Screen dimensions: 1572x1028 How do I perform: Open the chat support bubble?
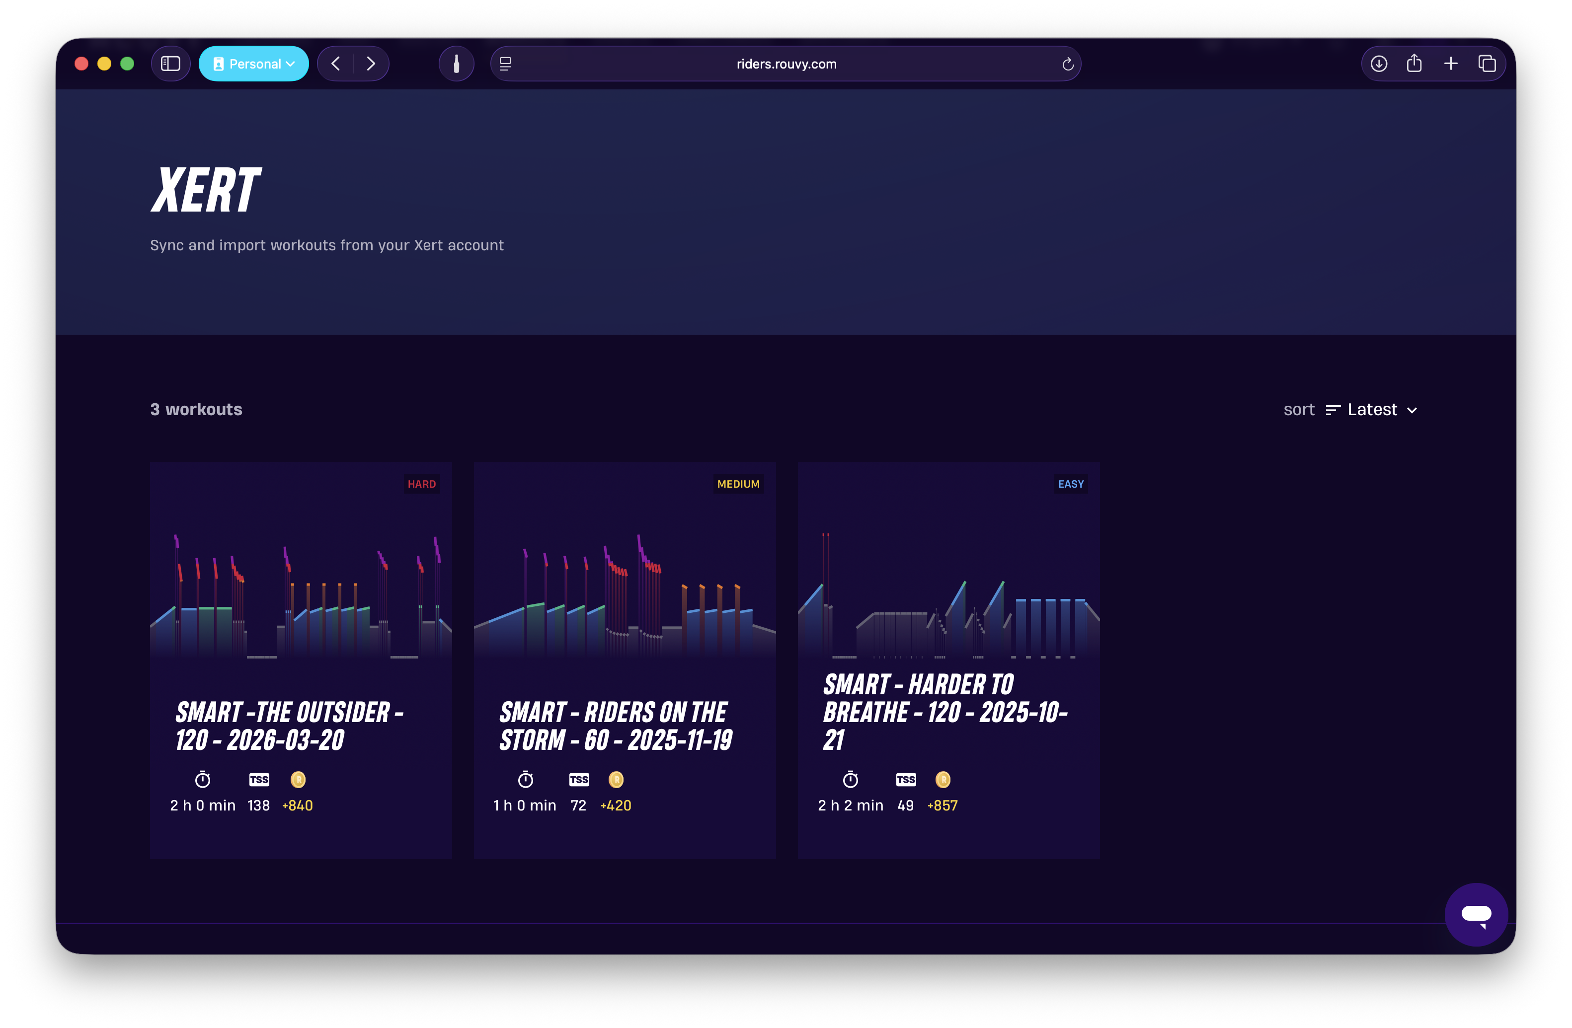pyautogui.click(x=1476, y=914)
